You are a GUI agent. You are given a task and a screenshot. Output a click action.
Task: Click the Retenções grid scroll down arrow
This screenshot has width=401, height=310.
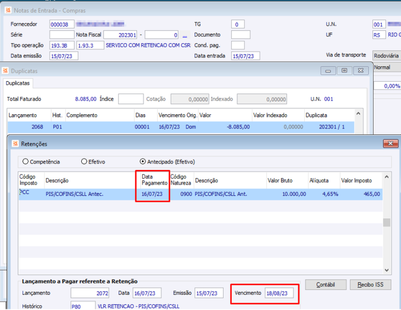pos(387,270)
